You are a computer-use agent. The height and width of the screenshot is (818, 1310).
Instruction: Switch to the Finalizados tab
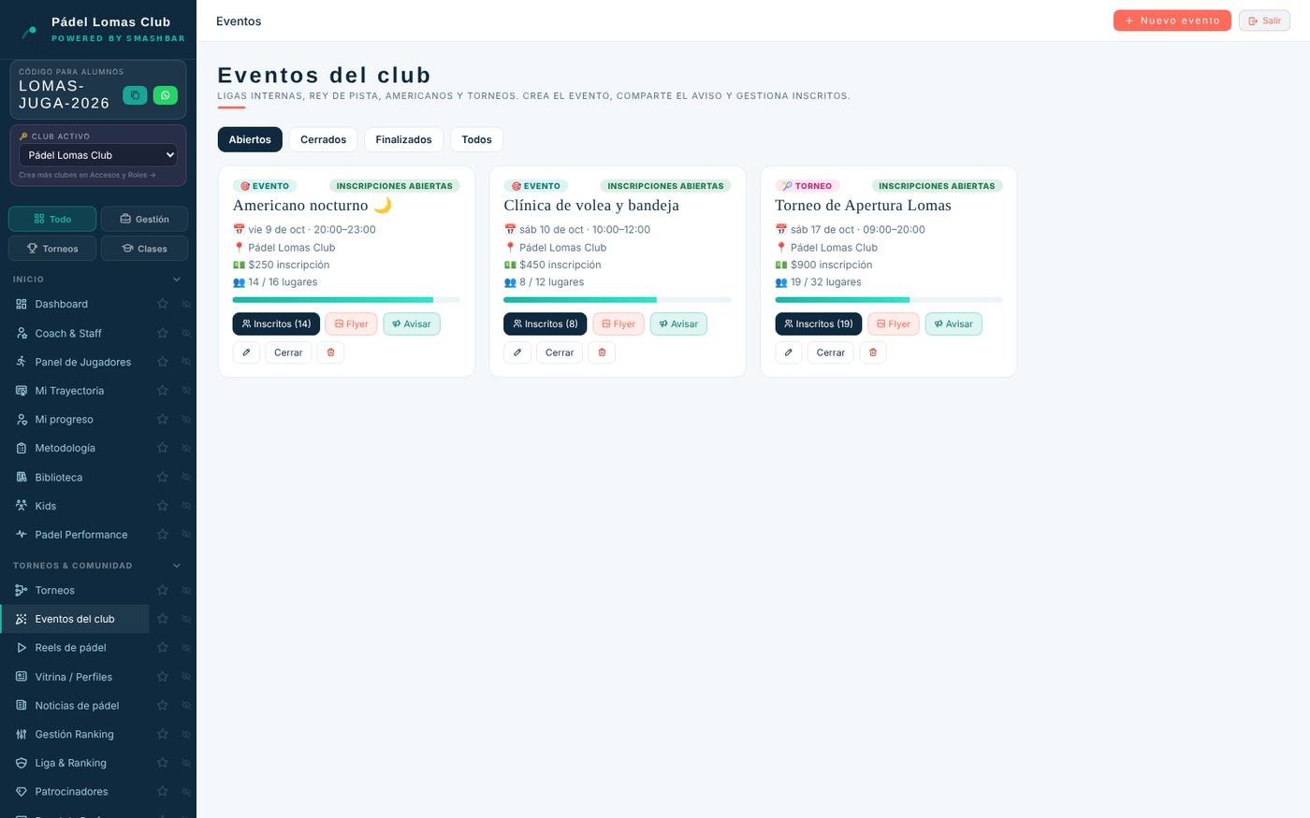[x=403, y=139]
